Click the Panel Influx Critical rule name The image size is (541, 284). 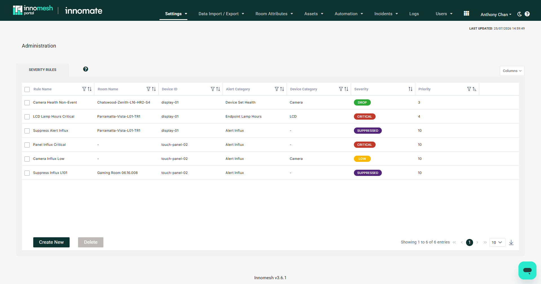point(49,145)
